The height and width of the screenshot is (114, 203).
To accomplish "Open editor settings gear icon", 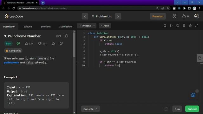I will [190, 26].
